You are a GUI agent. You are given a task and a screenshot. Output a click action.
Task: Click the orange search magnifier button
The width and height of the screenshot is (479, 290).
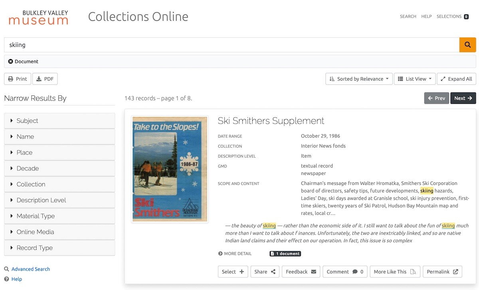tap(467, 45)
